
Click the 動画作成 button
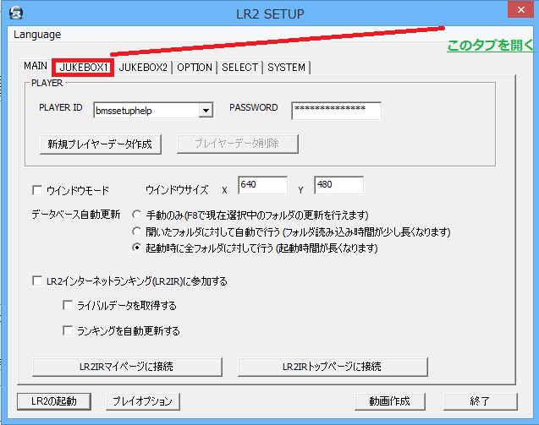tap(390, 401)
